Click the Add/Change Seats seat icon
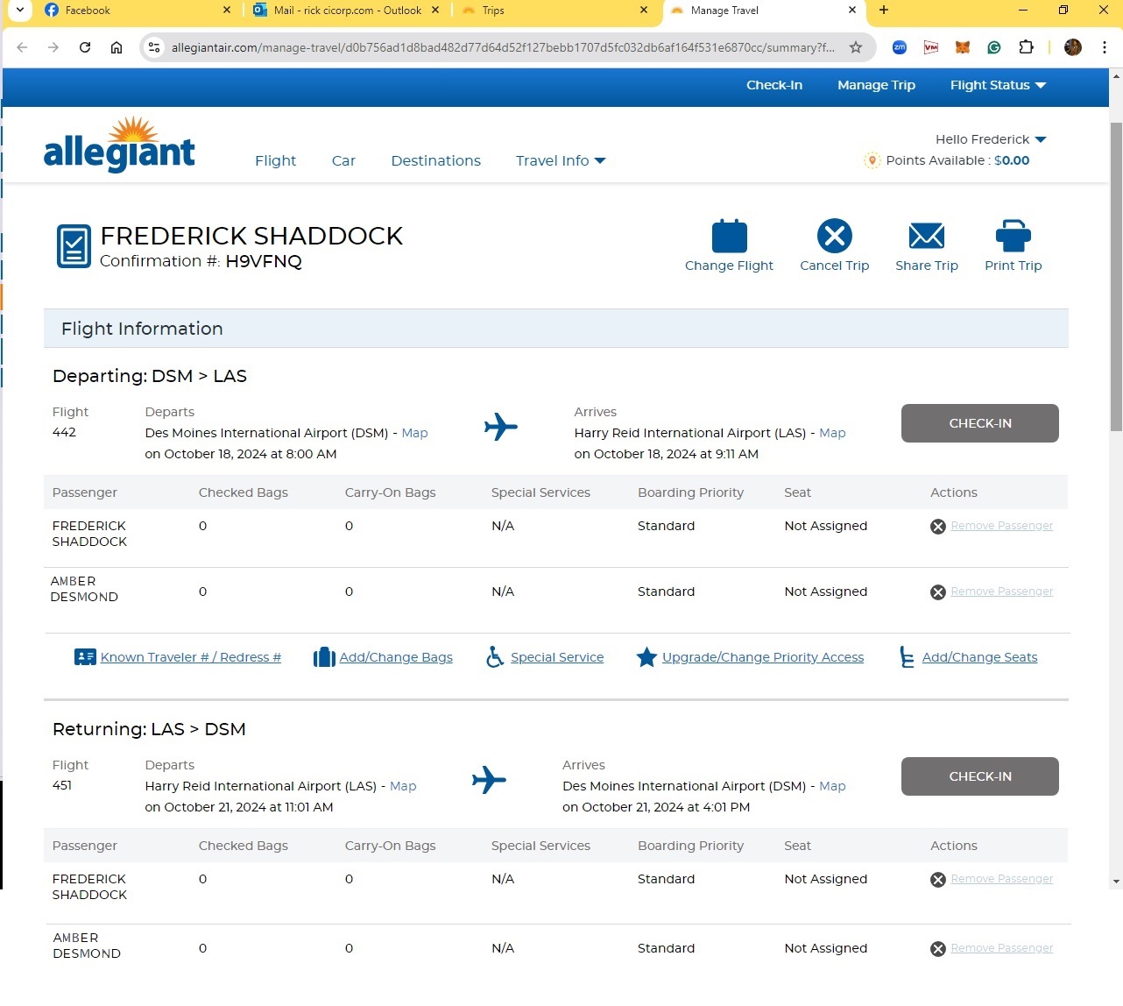 click(x=907, y=657)
